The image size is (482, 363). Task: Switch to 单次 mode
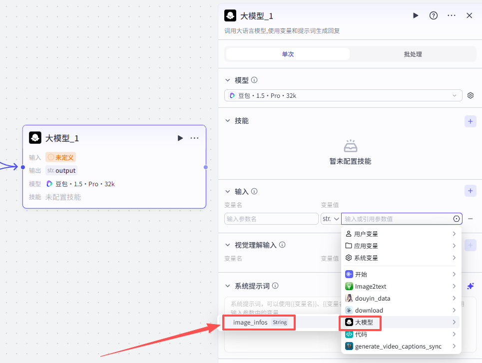click(x=288, y=54)
